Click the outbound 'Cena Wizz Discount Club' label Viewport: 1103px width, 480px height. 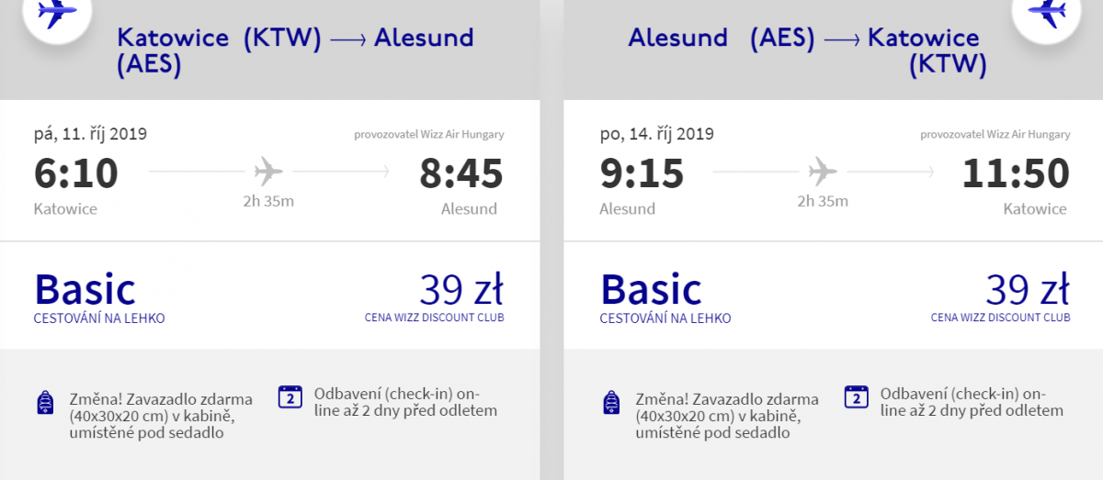(434, 318)
